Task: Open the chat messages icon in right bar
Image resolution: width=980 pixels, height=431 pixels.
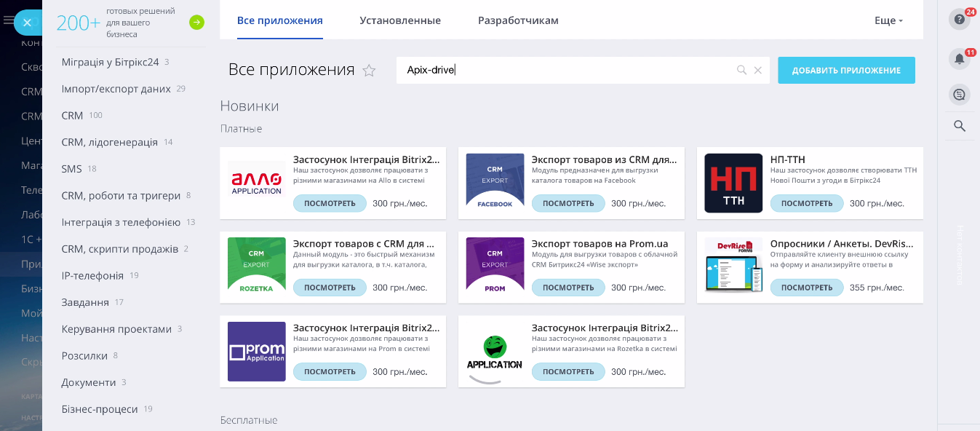Action: (960, 95)
